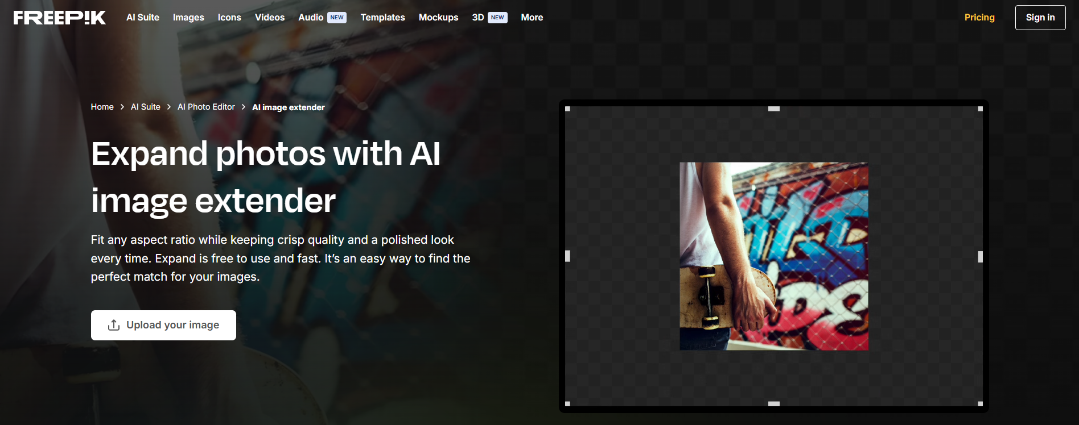Go to the Templates section
This screenshot has width=1079, height=425.
tap(382, 18)
